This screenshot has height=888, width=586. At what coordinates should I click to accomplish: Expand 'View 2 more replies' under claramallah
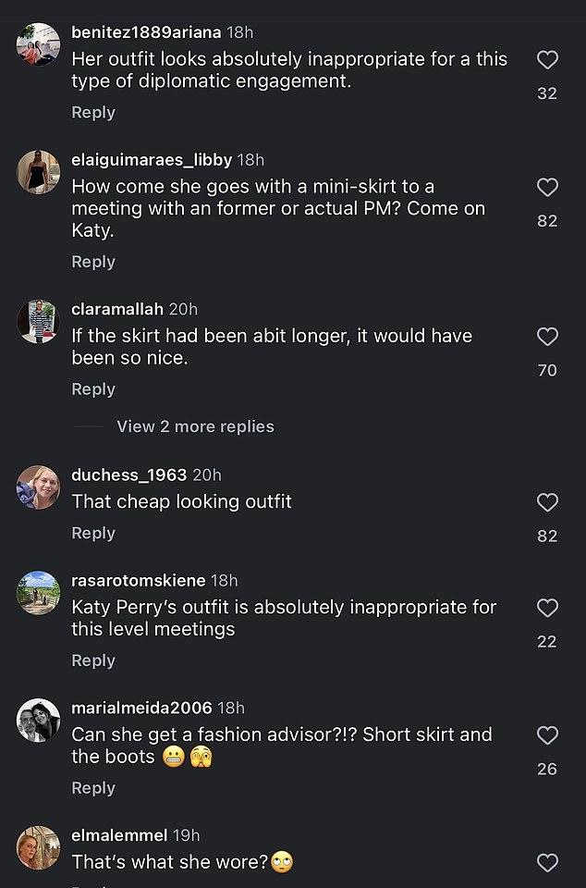[195, 426]
